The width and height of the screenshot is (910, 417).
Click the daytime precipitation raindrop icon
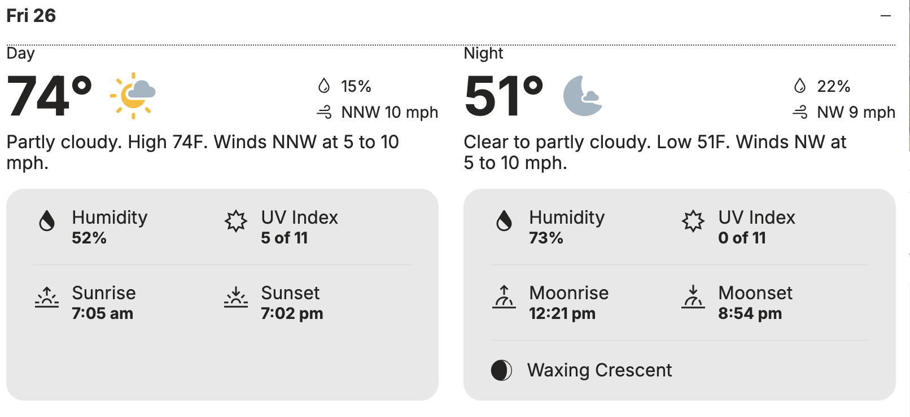coord(324,86)
